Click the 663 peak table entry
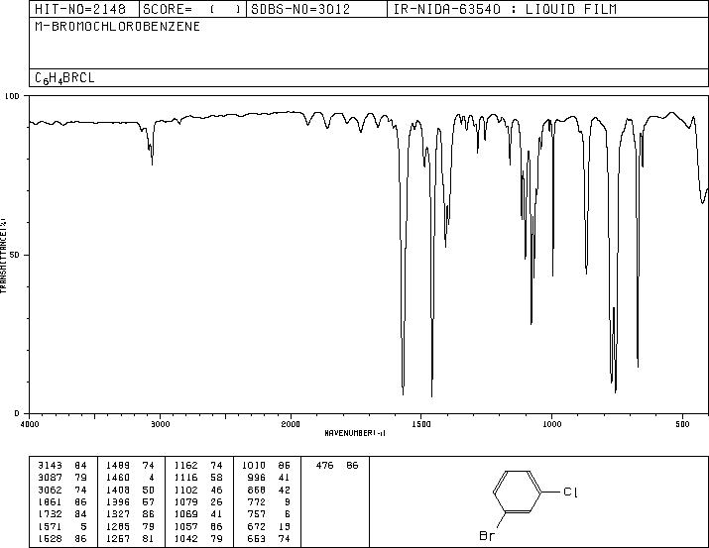This screenshot has height=548, width=709. [270, 539]
